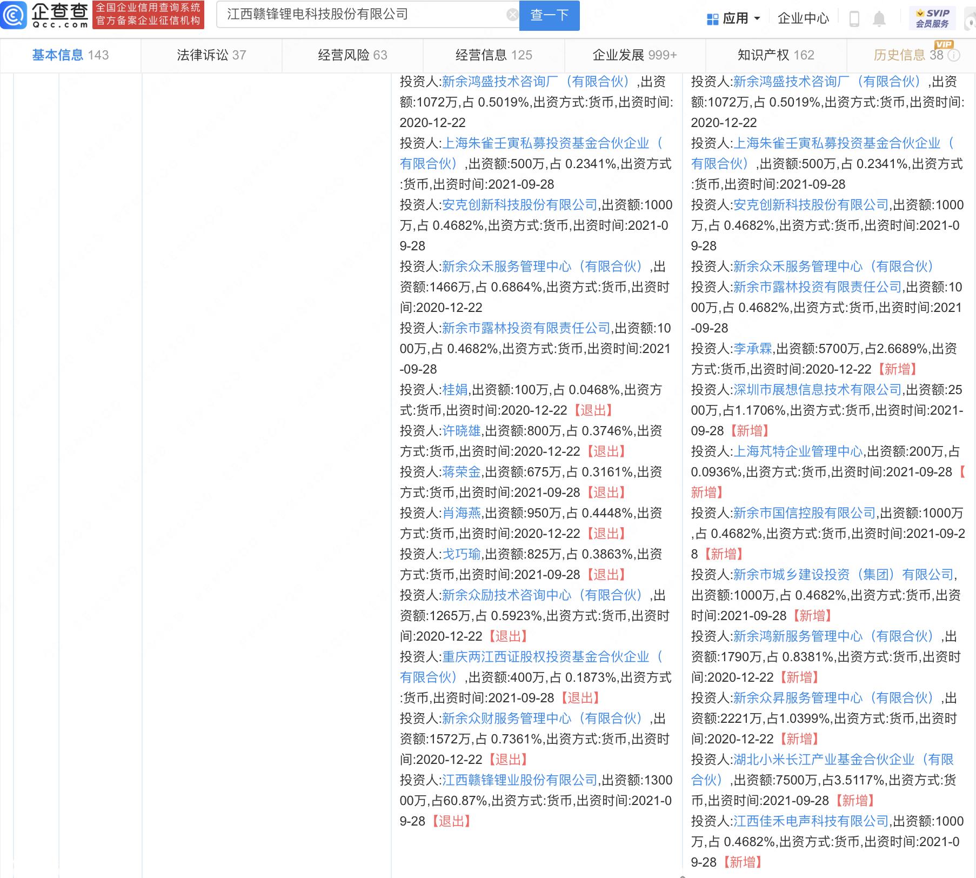976x878 pixels.
Task: Switch to 基本信息 tab
Action: coord(70,55)
